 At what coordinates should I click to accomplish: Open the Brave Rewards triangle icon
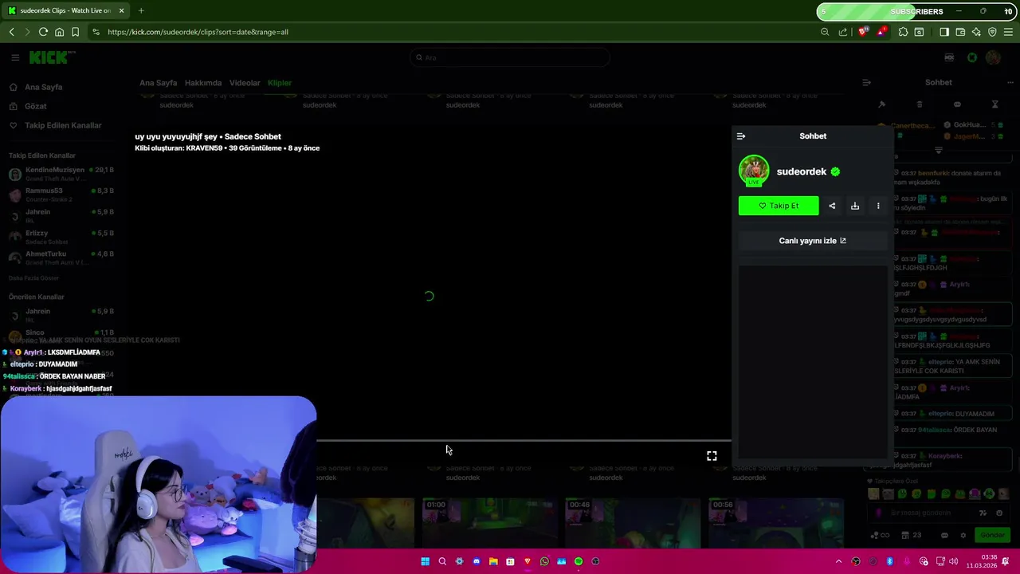click(881, 32)
